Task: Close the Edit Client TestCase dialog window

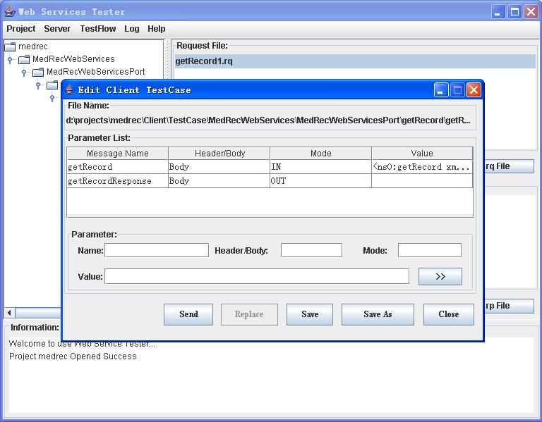Action: tap(474, 90)
